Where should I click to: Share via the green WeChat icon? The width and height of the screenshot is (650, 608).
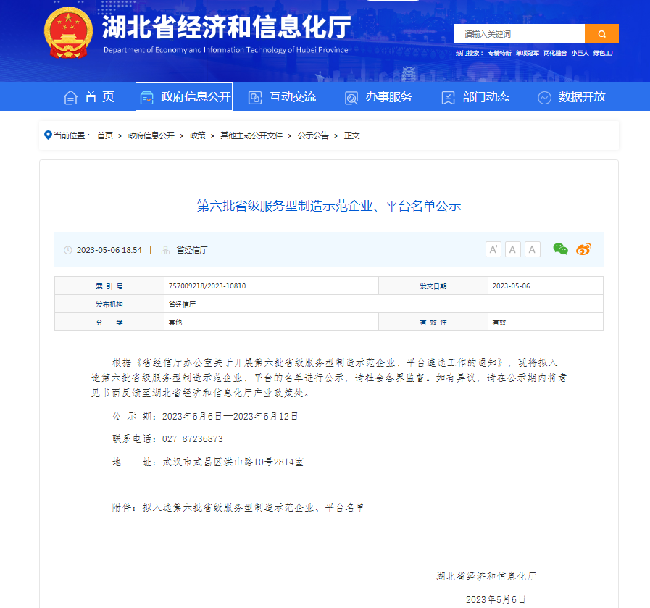pyautogui.click(x=560, y=249)
